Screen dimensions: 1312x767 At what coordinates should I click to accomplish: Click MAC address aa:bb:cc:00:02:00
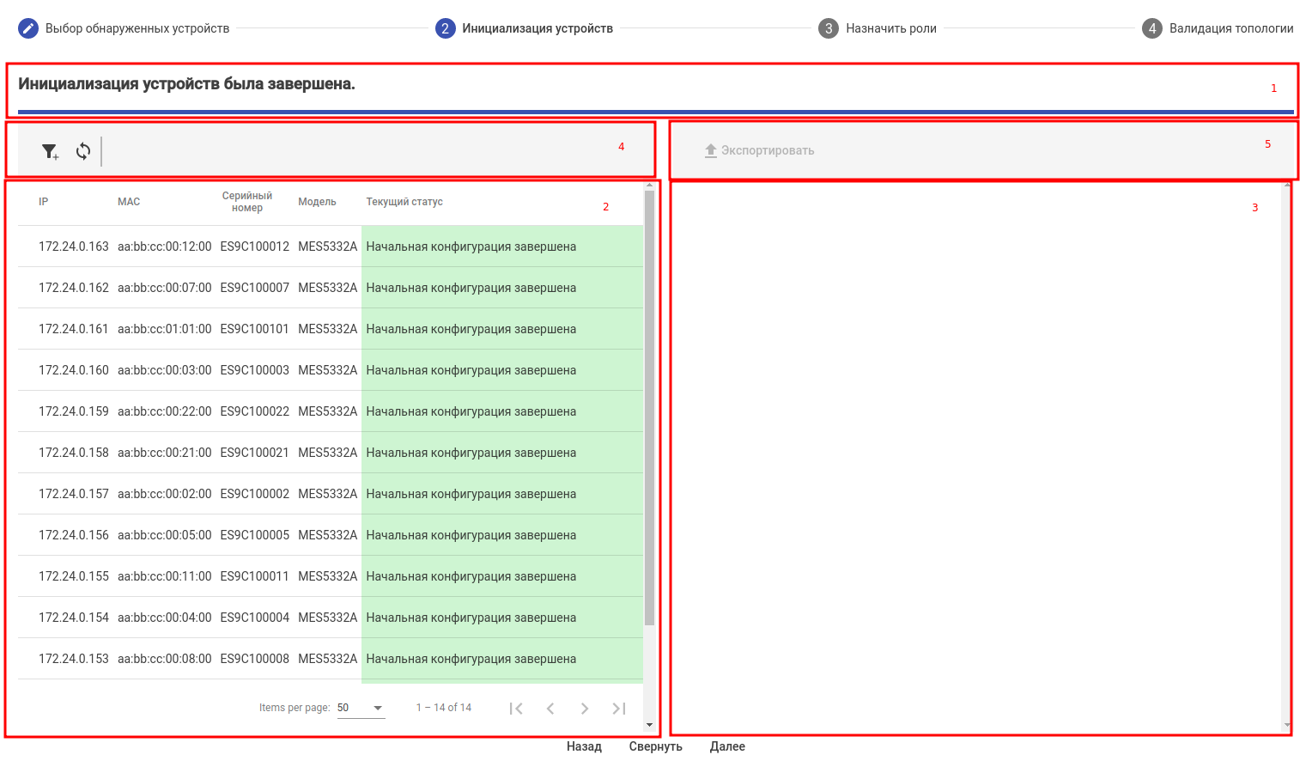pyautogui.click(x=165, y=494)
